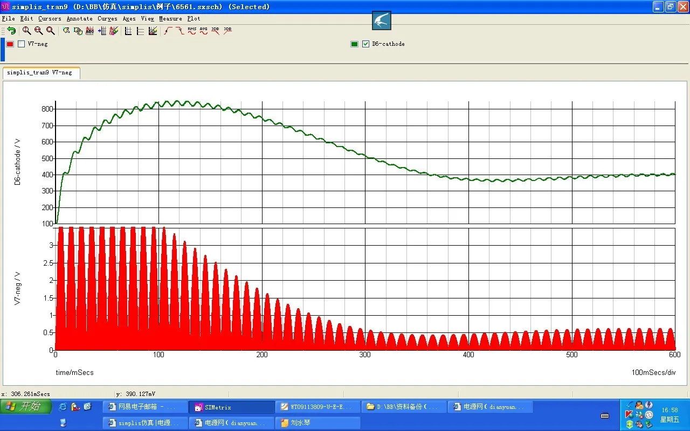Enable the V7-neg curve checkbox
Screen dimensions: 690x431
22,44
